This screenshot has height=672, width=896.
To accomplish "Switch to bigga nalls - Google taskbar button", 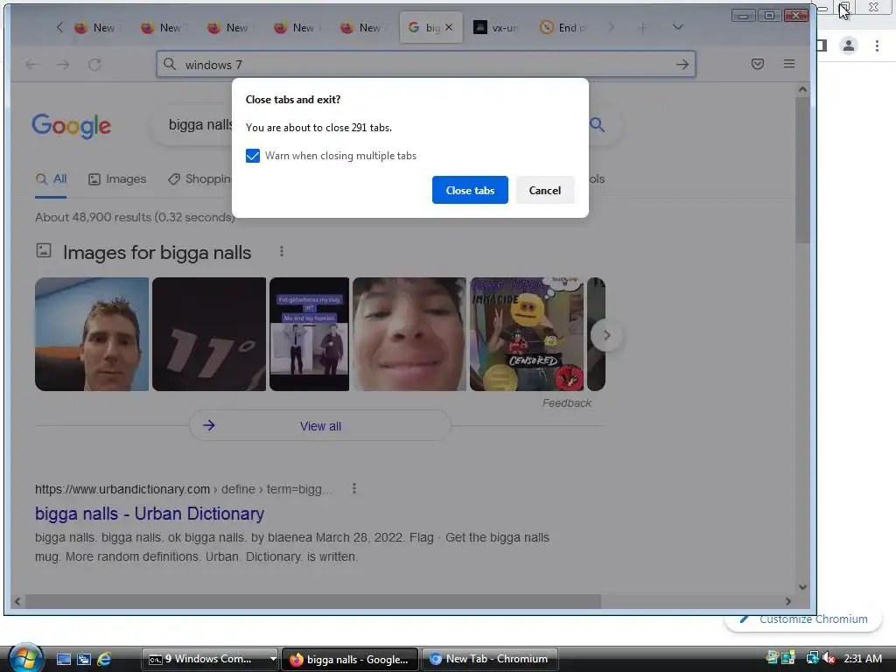I will 350,659.
